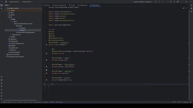Click model breadcrumb in navigation bar

[x=52, y=102]
